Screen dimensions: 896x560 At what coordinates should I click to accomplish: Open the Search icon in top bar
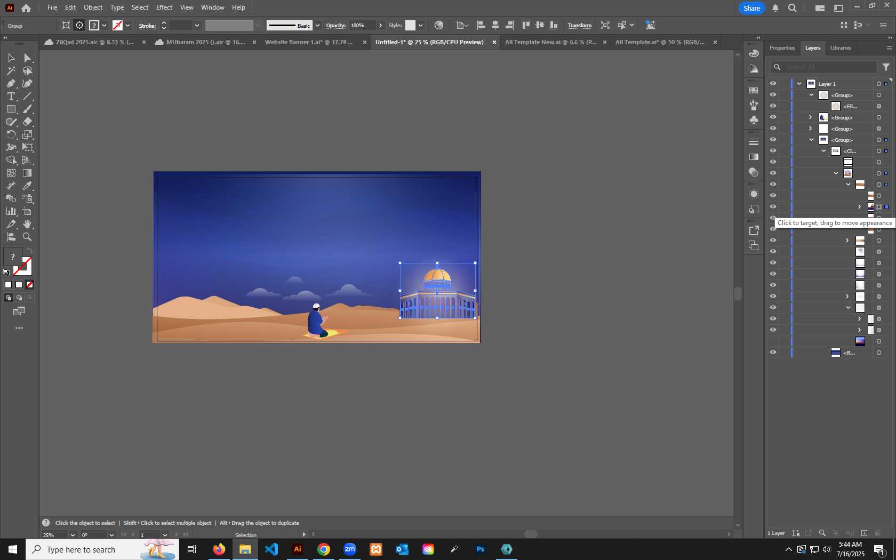793,8
